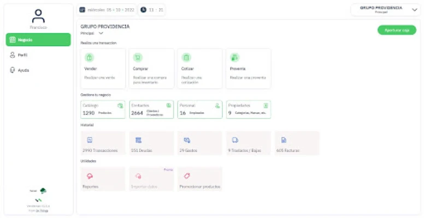Open the Contactos 2664 card
This screenshot has height=218, width=424.
click(x=151, y=110)
